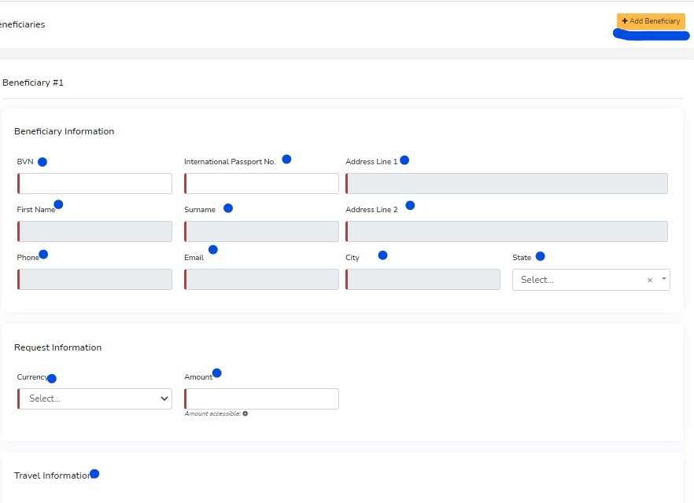Image resolution: width=694 pixels, height=503 pixels.
Task: Click the City text field
Action: [423, 279]
